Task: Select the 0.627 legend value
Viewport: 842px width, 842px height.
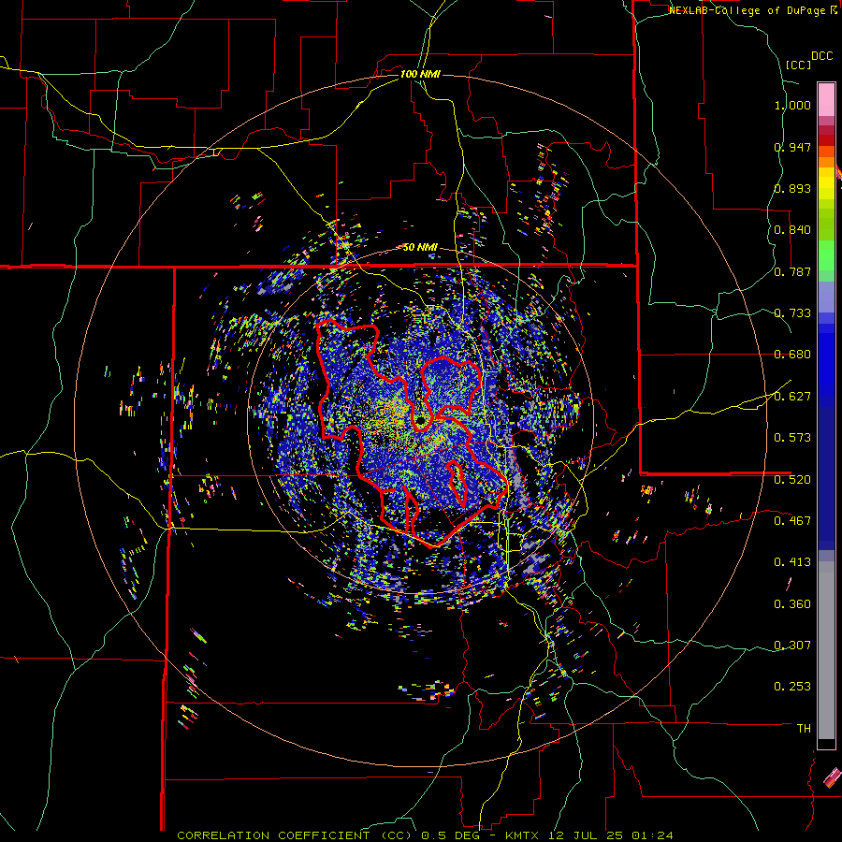Action: [x=792, y=397]
